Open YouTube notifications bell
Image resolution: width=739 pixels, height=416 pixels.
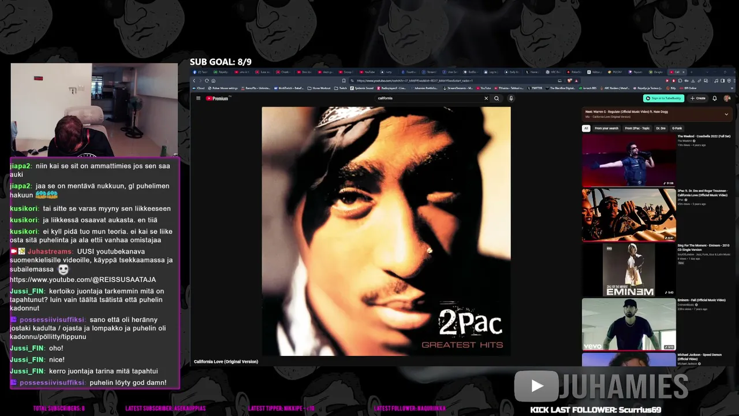click(x=715, y=98)
